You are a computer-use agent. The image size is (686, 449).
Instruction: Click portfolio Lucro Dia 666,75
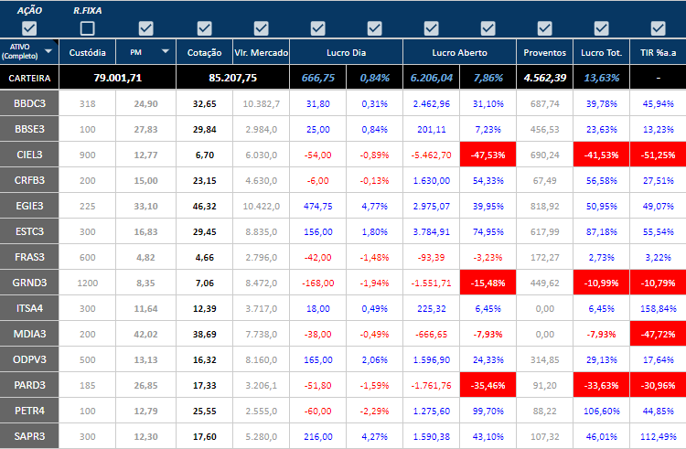[318, 78]
